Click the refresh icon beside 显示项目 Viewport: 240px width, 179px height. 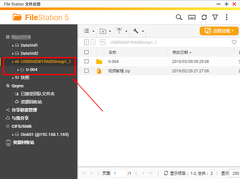point(166,173)
